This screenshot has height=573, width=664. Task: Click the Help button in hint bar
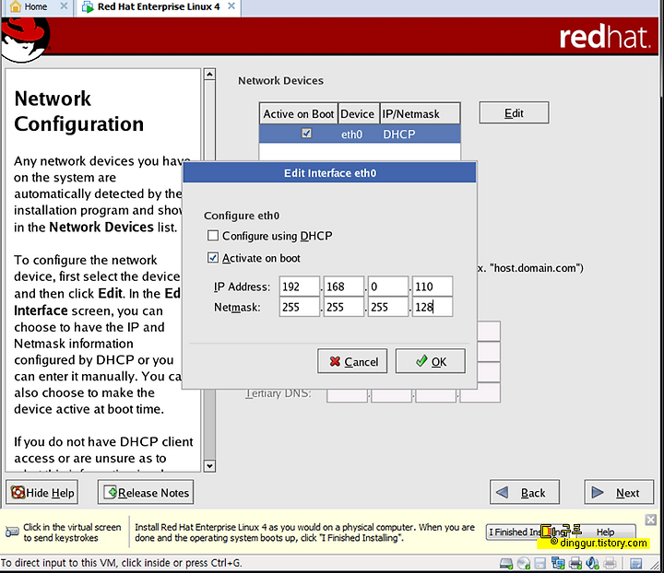[606, 532]
